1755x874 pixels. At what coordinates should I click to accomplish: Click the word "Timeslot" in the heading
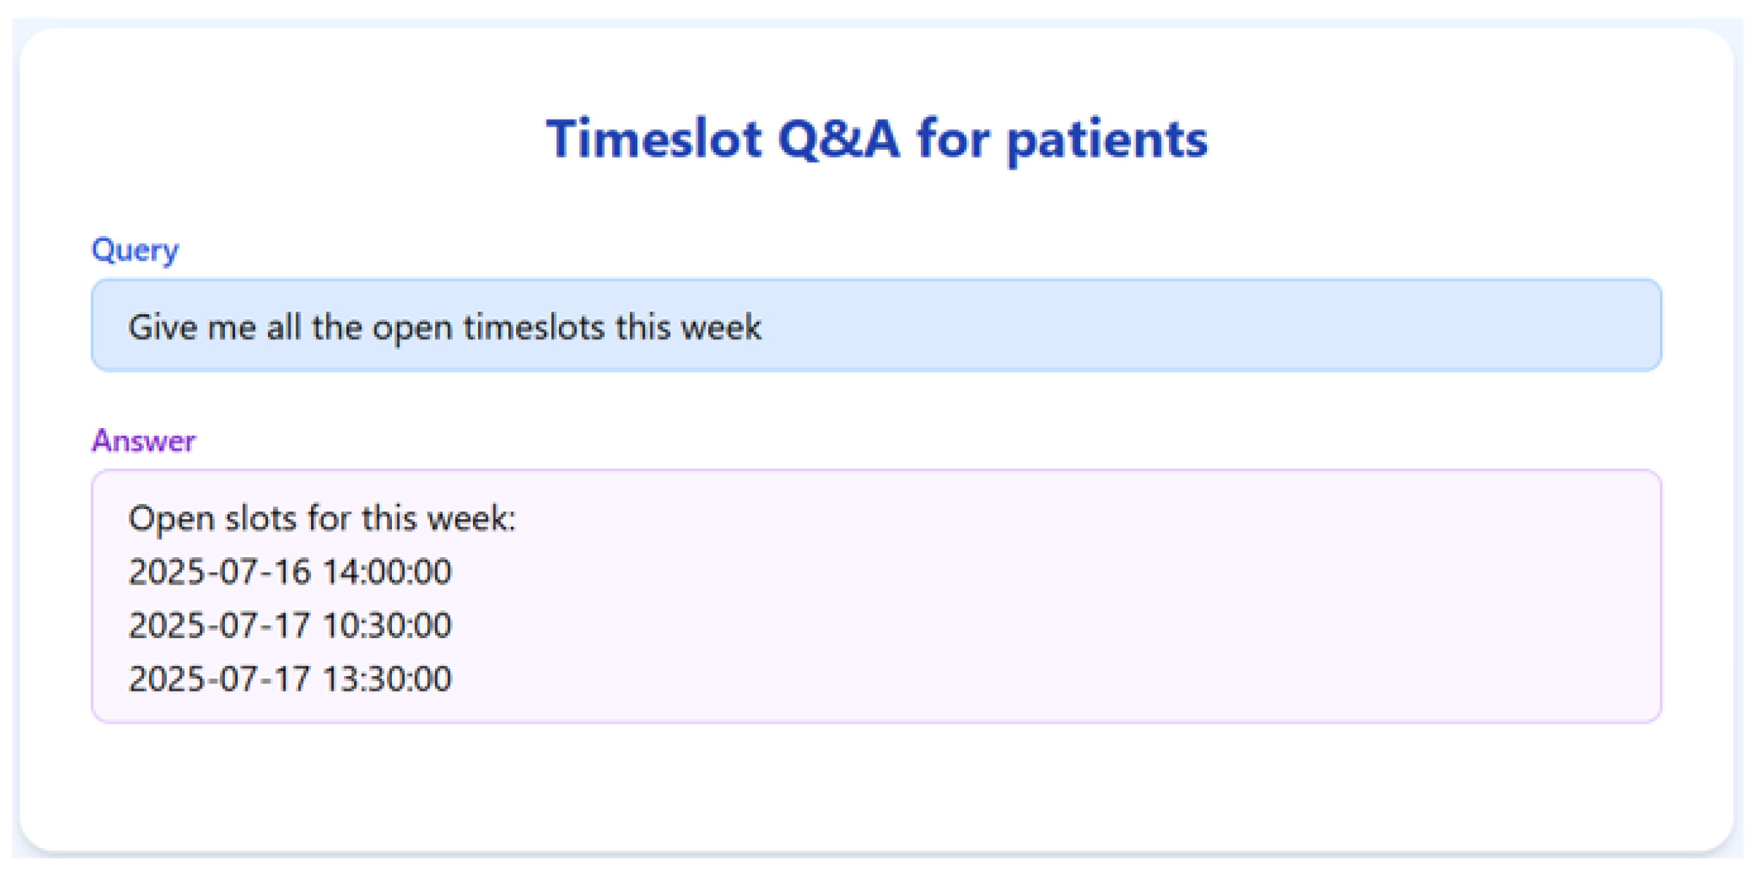coord(654,139)
